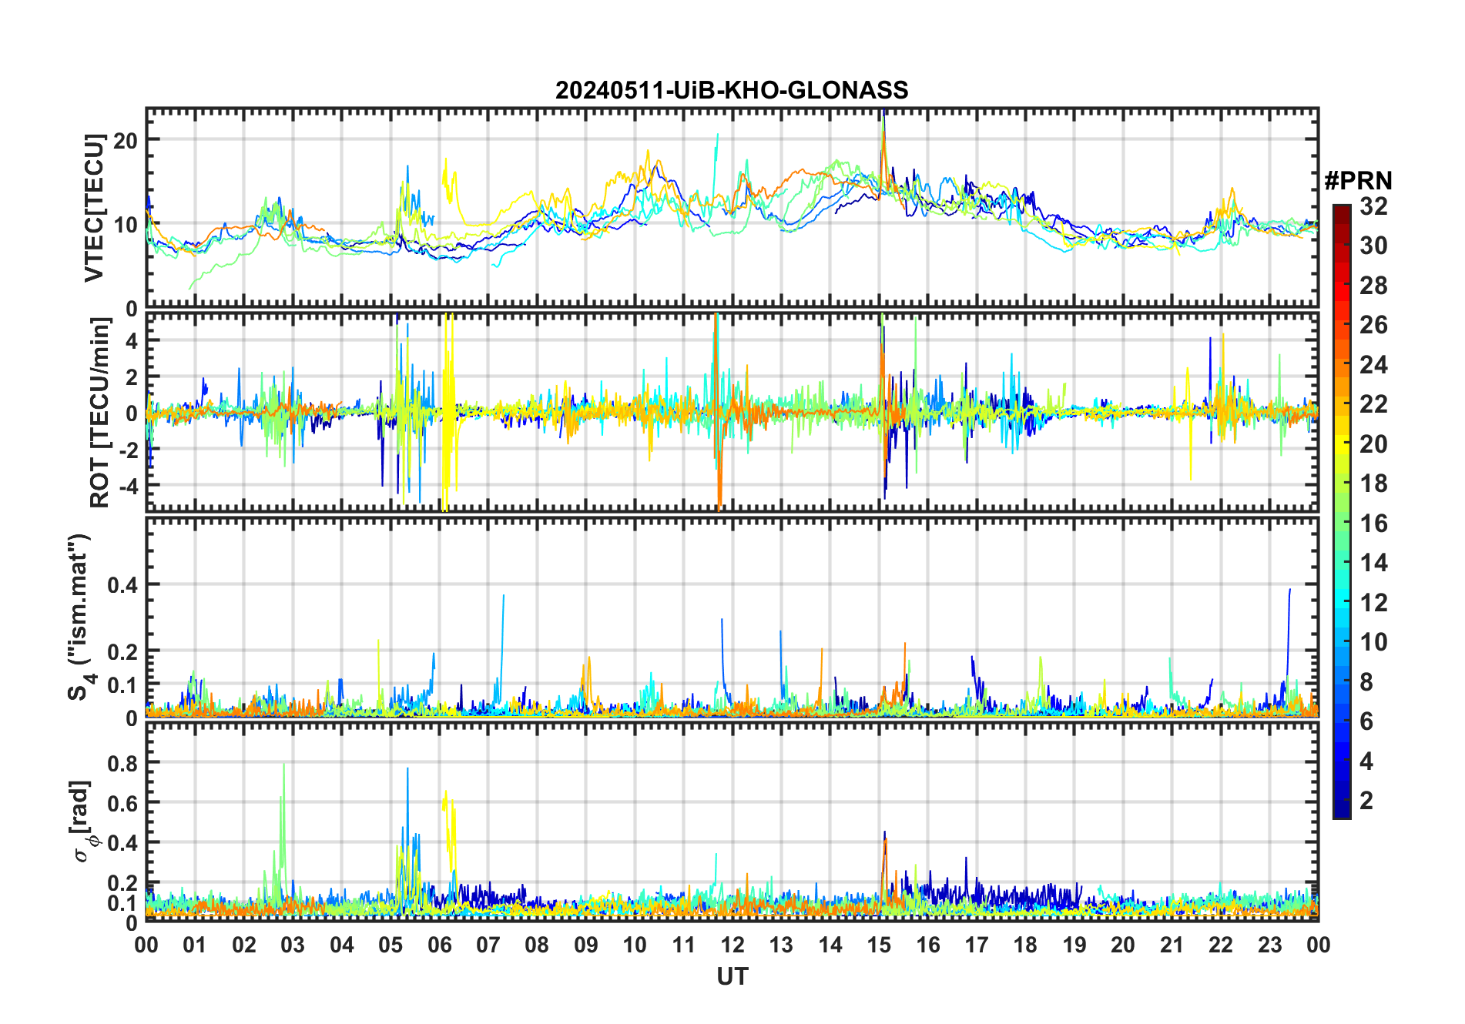Click the 0.8 tick on sigma-phi axis
Screen dimensions: 1465x1024
point(122,764)
